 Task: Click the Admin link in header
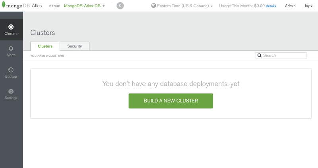click(x=290, y=6)
